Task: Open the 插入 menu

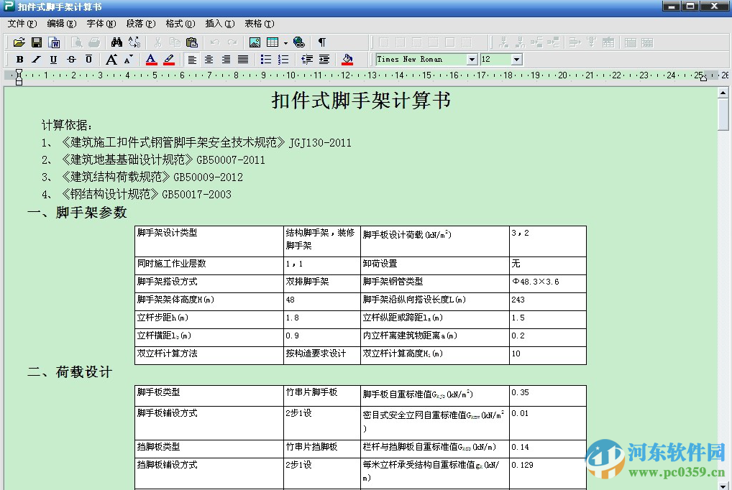Action: [x=219, y=23]
